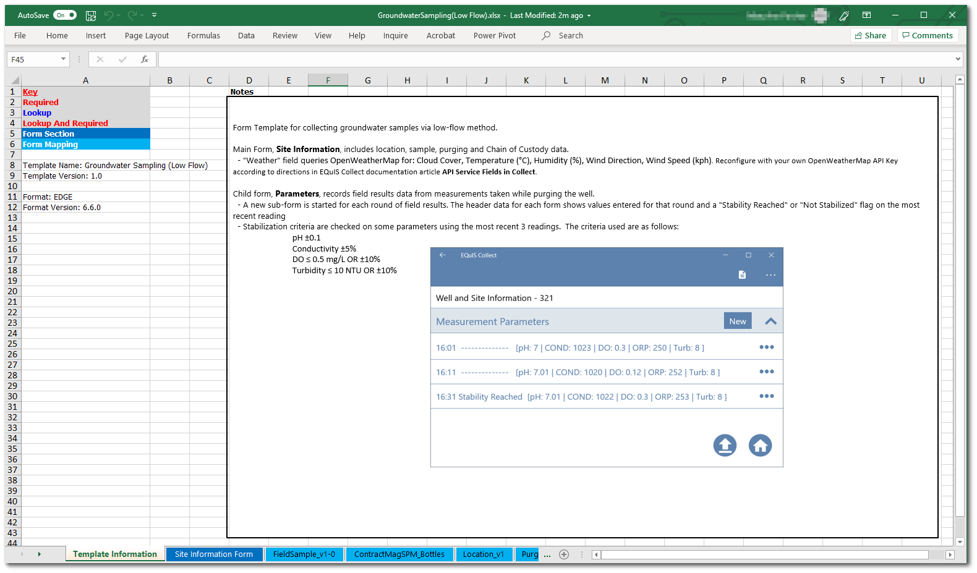
Task: Toggle the AutoSave switch off
Action: click(64, 15)
